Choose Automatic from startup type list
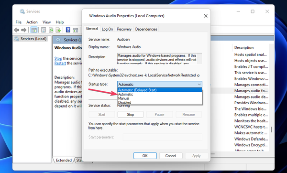Image resolution: width=287 pixels, height=173 pixels. tap(160, 94)
